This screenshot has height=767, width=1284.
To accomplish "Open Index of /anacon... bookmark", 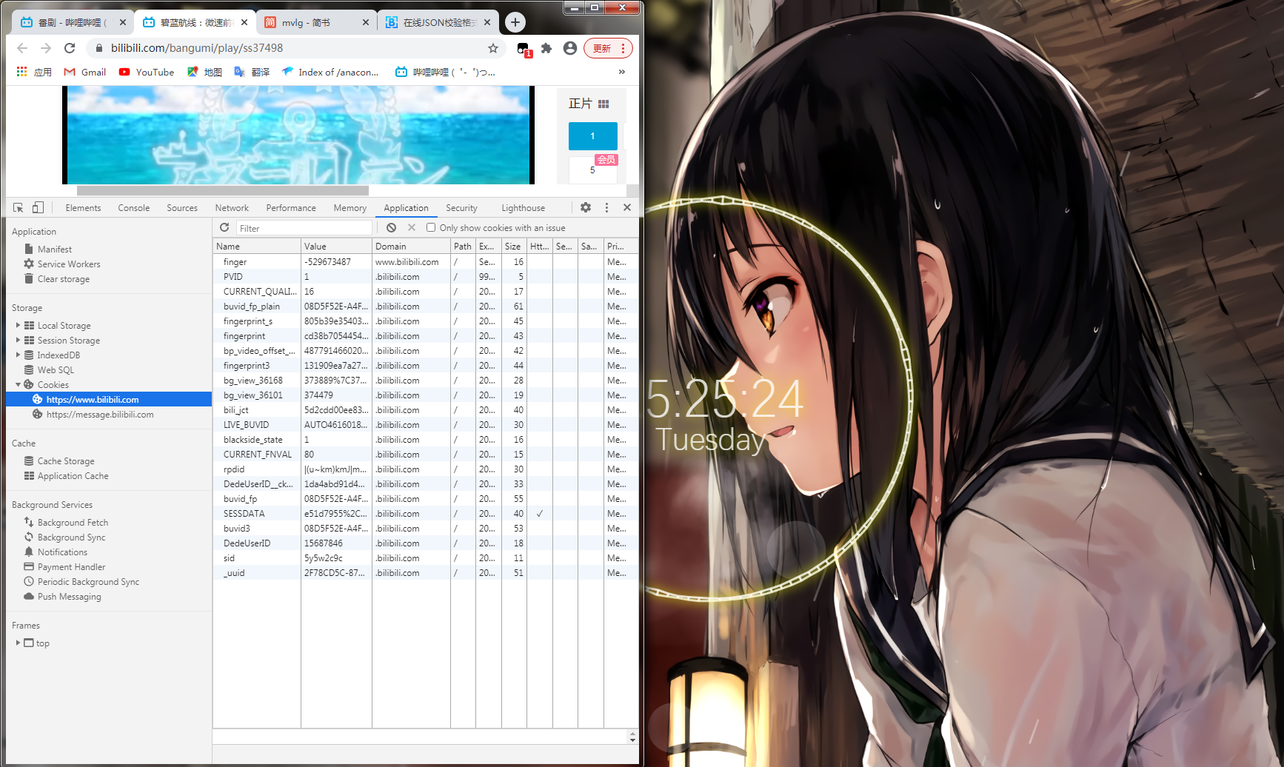I will pos(330,72).
